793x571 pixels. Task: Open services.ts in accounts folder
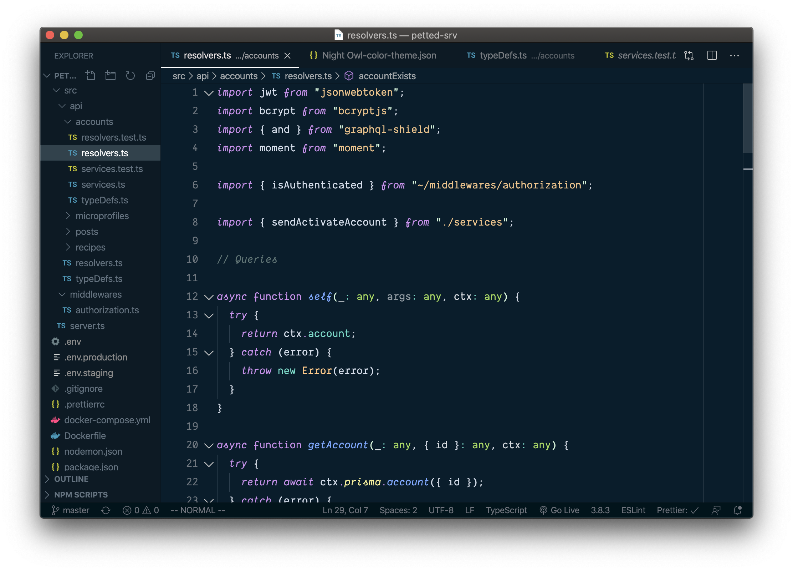tap(101, 185)
